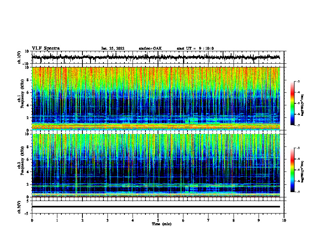
Task: Click time axis tick label "3"
Action: click(107, 220)
